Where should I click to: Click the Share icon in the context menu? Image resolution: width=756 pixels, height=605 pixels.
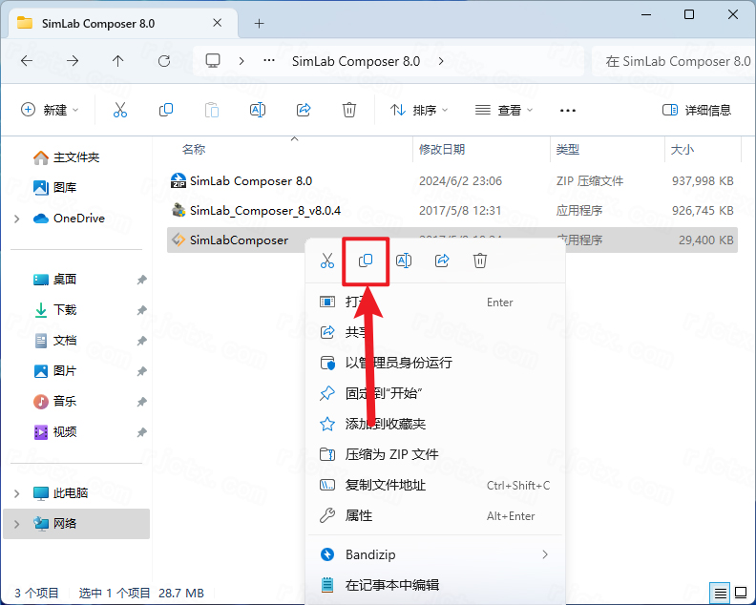coord(442,261)
